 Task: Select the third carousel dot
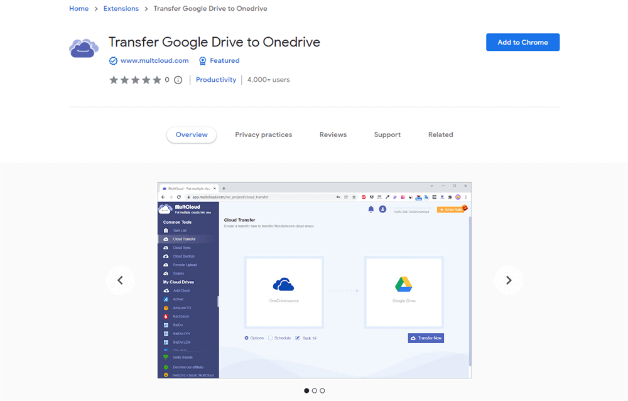point(322,390)
